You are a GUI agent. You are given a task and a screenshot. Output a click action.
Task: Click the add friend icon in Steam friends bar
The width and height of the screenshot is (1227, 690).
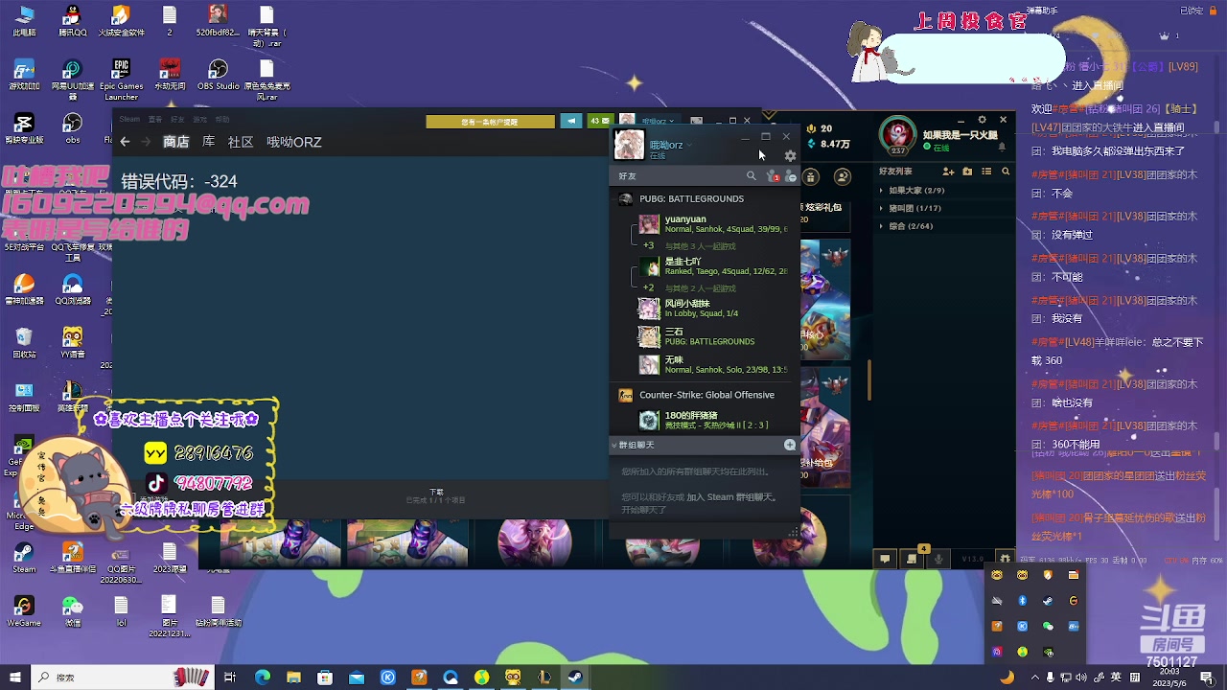(791, 176)
